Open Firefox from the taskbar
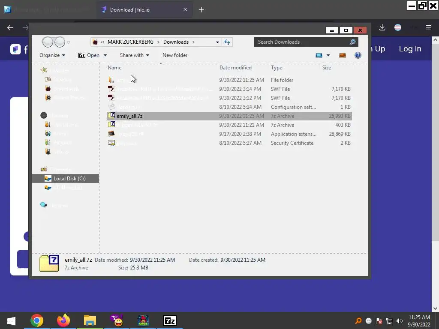 (63, 320)
